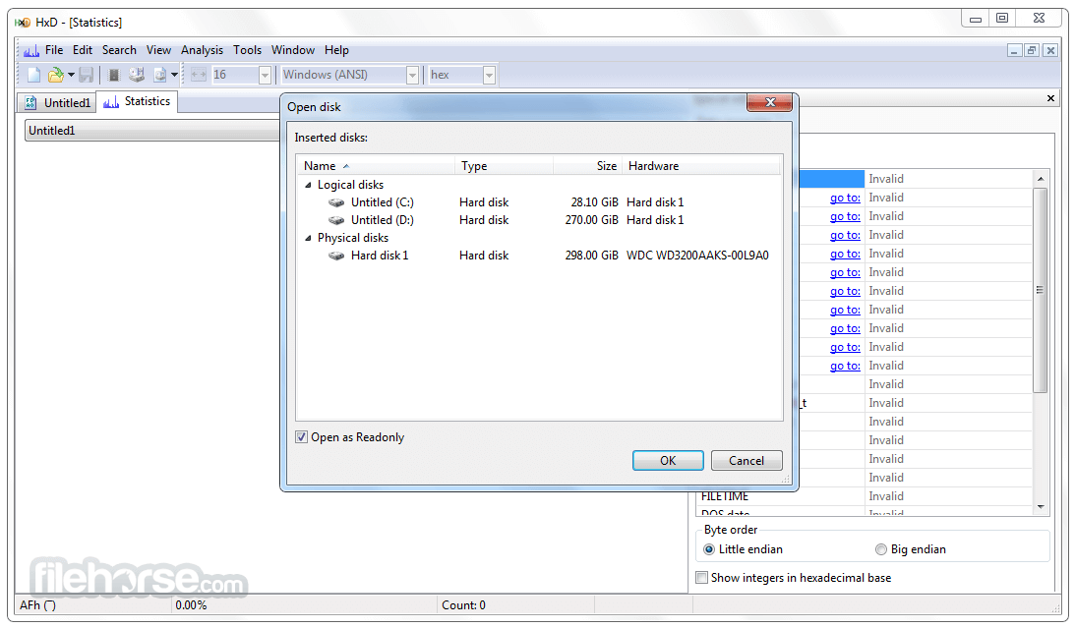Uncheck the Open as Readonly checkbox

coord(301,436)
